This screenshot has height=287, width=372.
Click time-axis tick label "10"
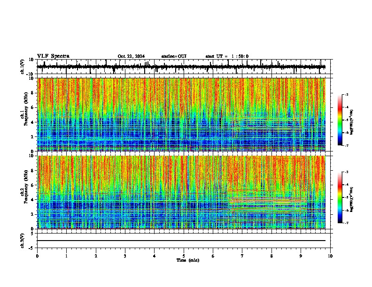[x=330, y=256]
